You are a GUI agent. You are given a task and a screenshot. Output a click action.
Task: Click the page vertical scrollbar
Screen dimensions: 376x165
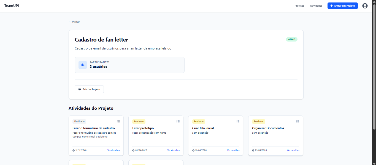tap(374, 67)
